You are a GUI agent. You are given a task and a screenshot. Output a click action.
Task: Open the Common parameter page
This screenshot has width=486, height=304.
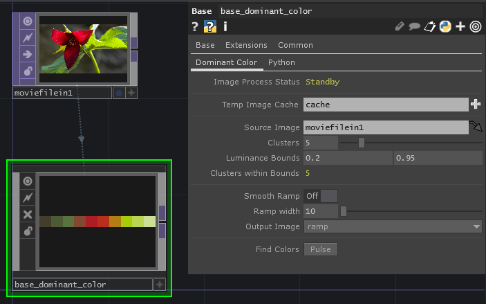(295, 45)
